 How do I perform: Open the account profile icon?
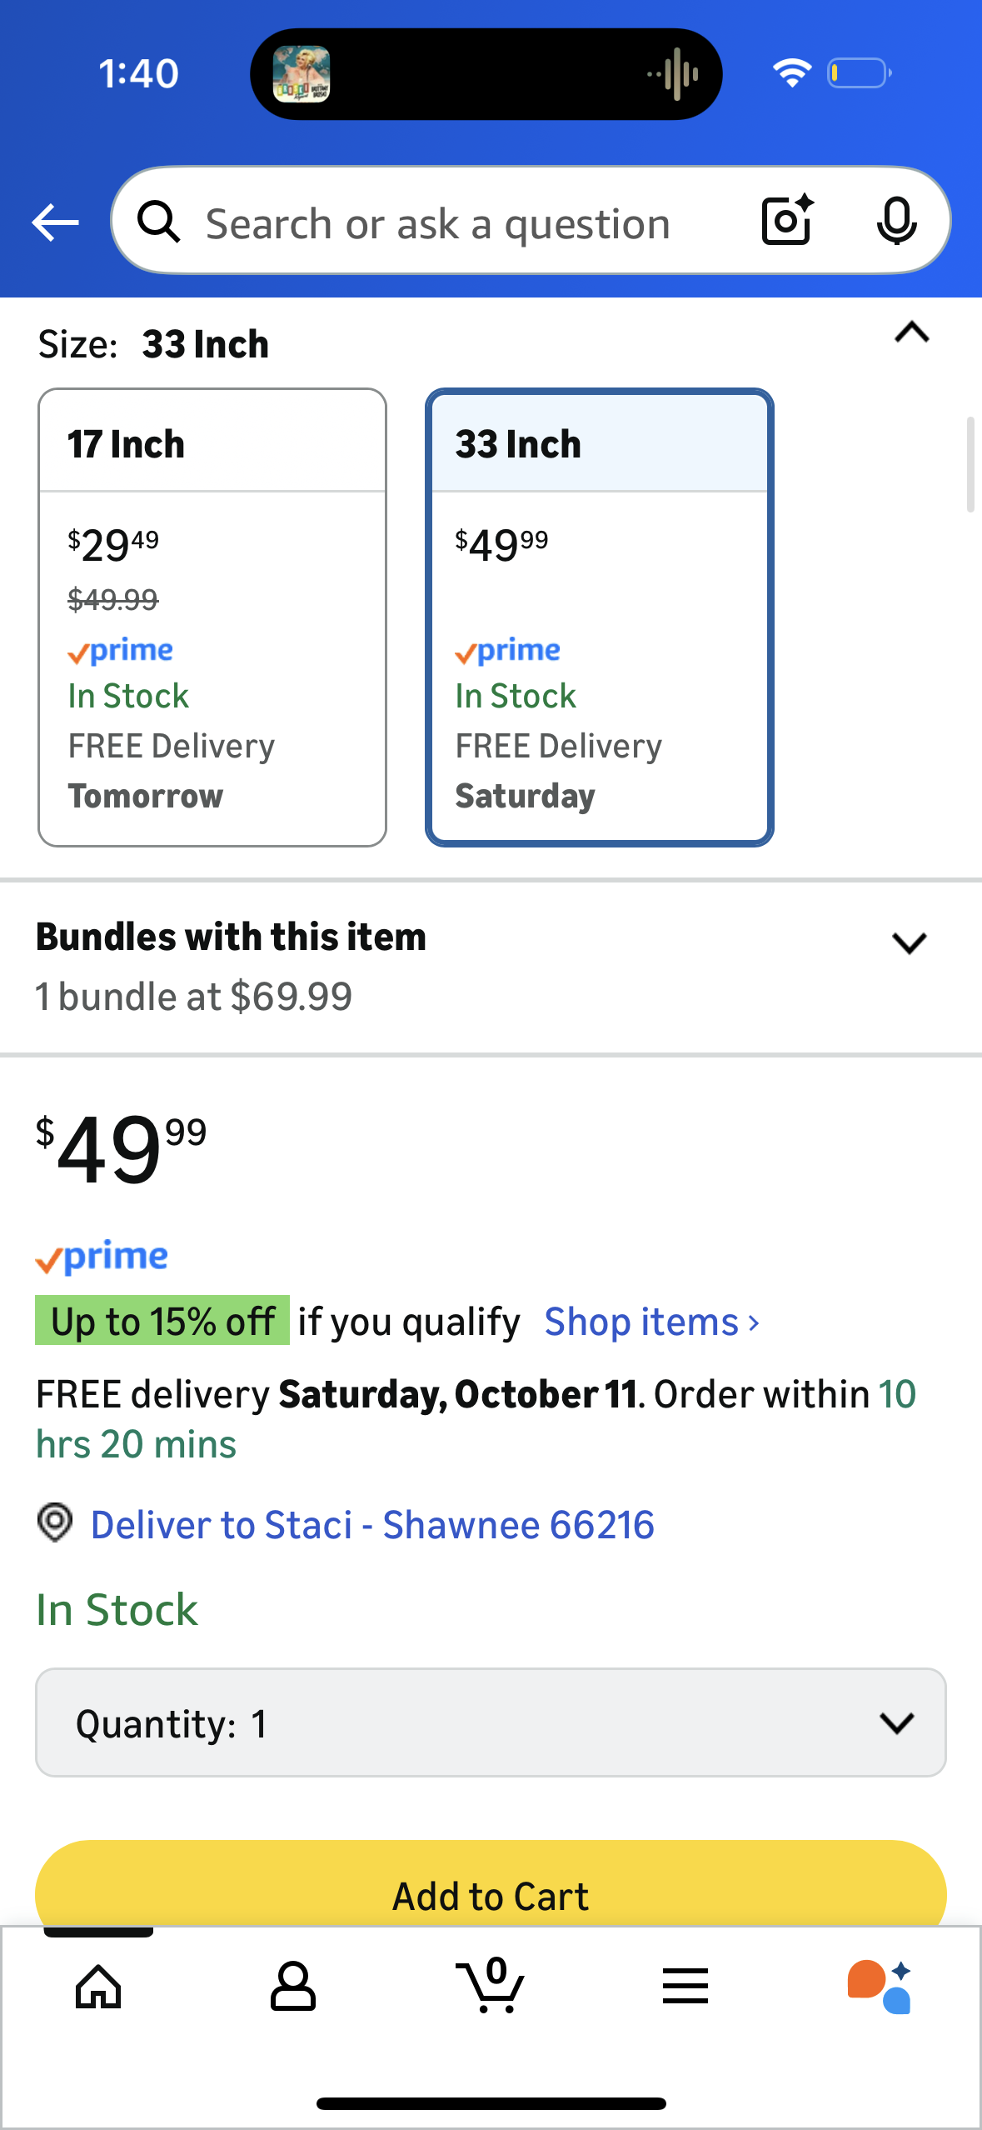293,1987
